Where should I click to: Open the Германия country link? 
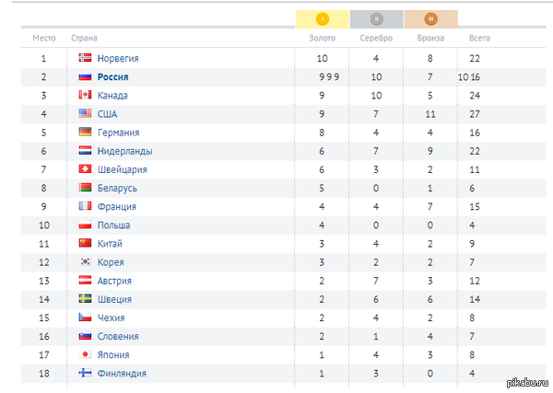click(x=119, y=133)
